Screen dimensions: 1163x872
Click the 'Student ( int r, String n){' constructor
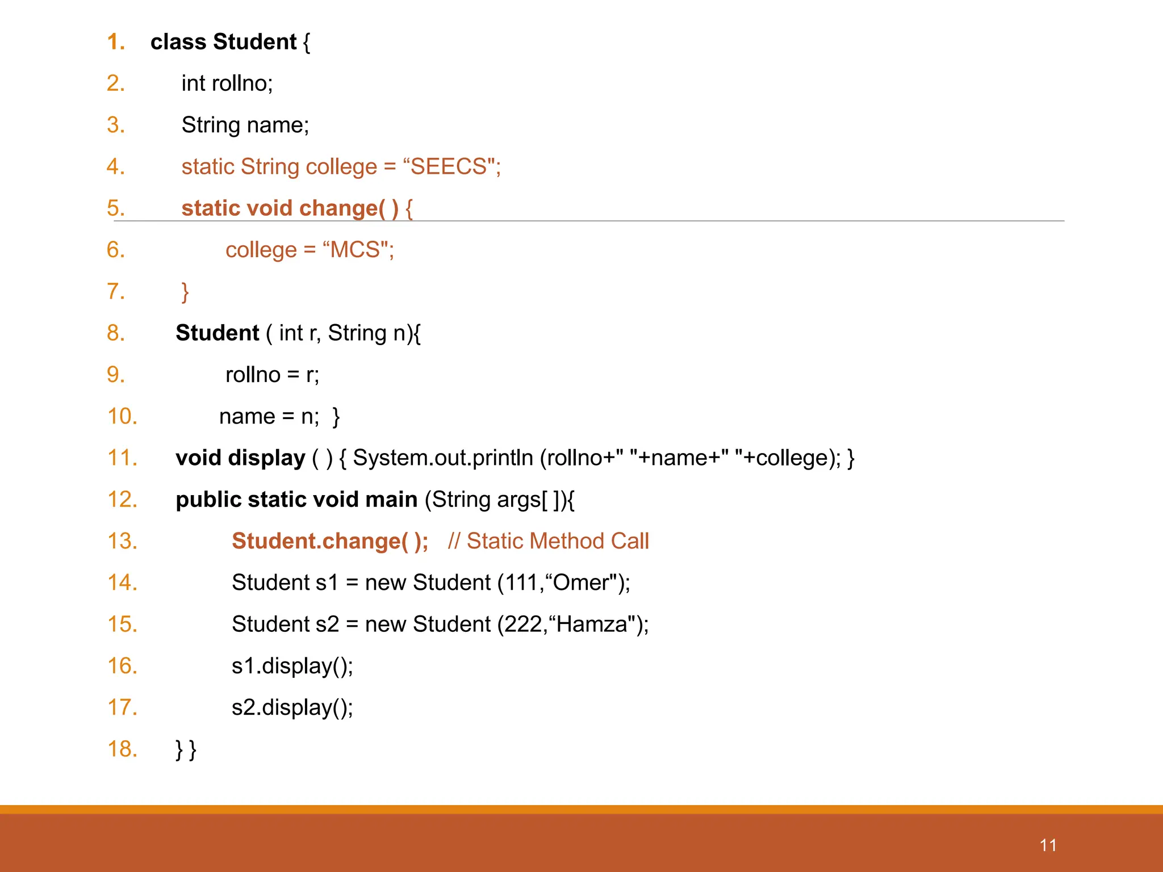[298, 333]
